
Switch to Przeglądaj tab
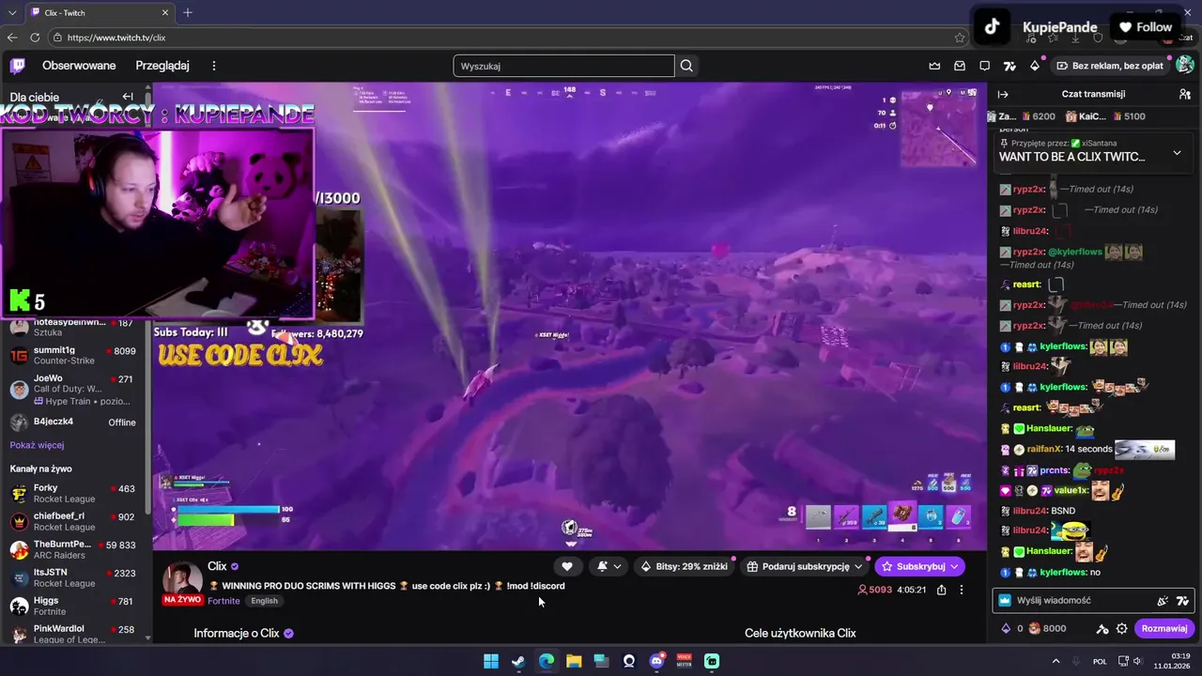[162, 66]
